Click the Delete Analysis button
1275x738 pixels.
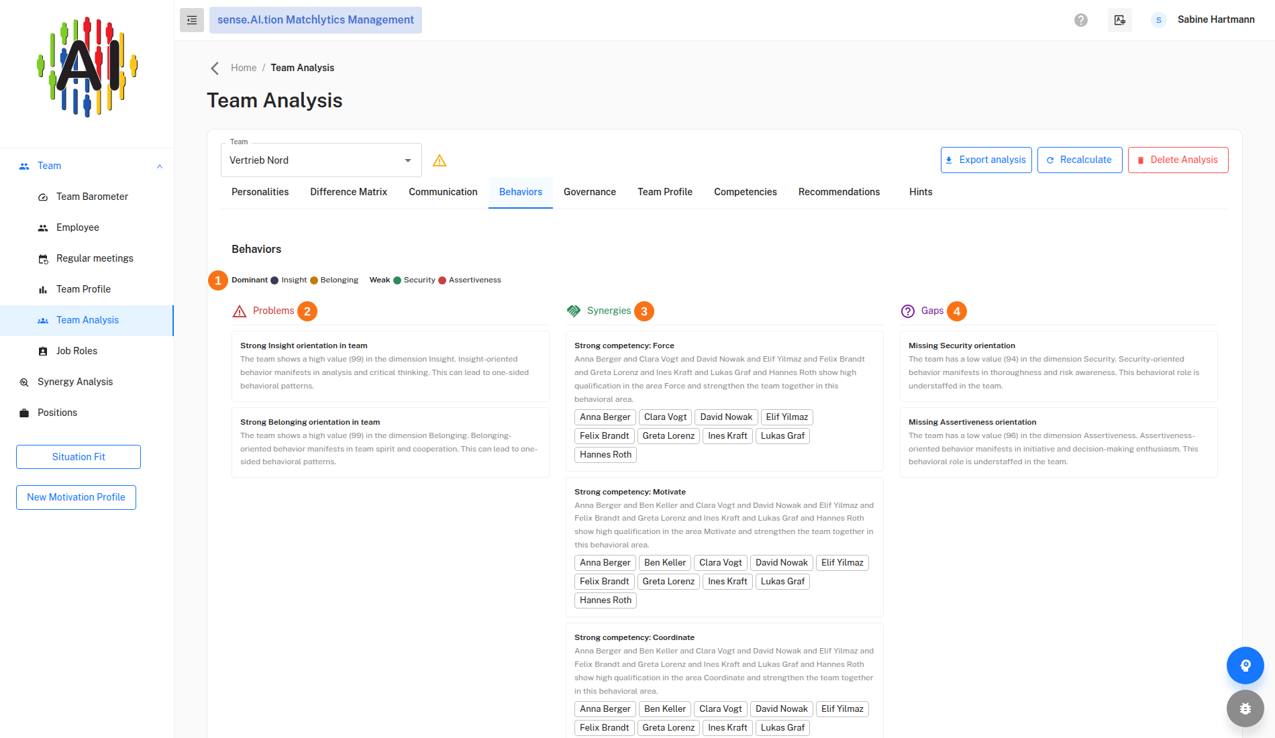pos(1178,160)
